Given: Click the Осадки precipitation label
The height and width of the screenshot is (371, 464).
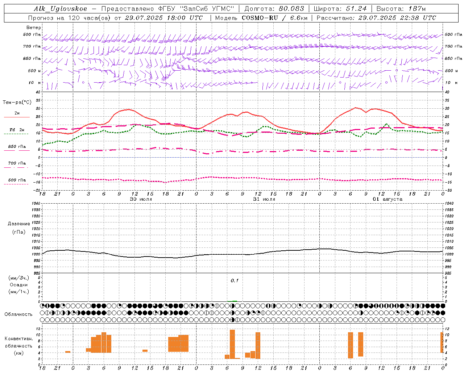Looking at the screenshot, I should (x=19, y=285).
